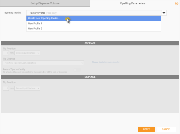Viewport: 180px width, 134px height.
Task: Open aspirate Below Liquid Surface dropdown
Action: [27, 53]
